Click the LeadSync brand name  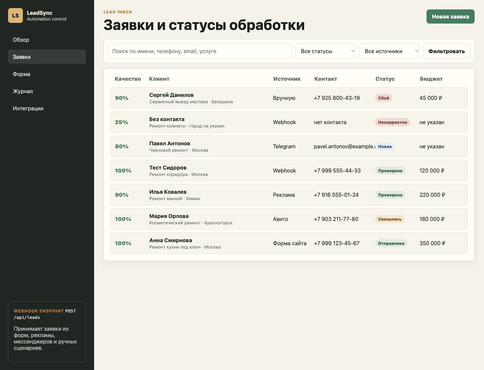(40, 13)
